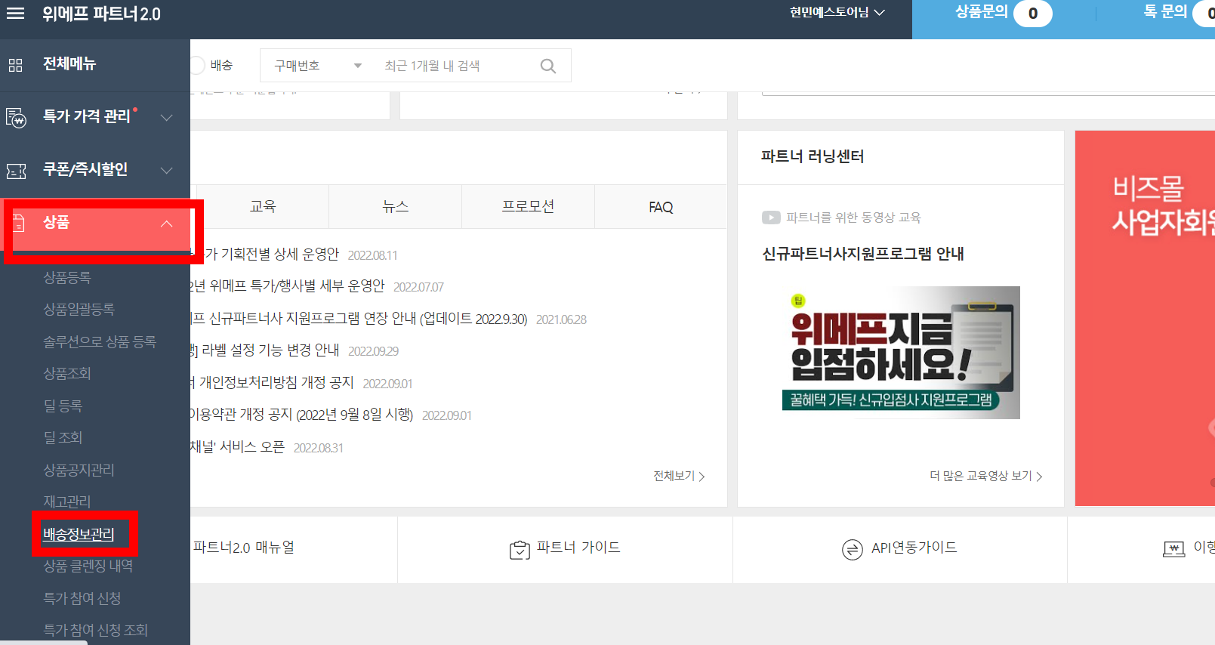The width and height of the screenshot is (1215, 645).
Task: Click the API연동가이드 link
Action: click(914, 548)
